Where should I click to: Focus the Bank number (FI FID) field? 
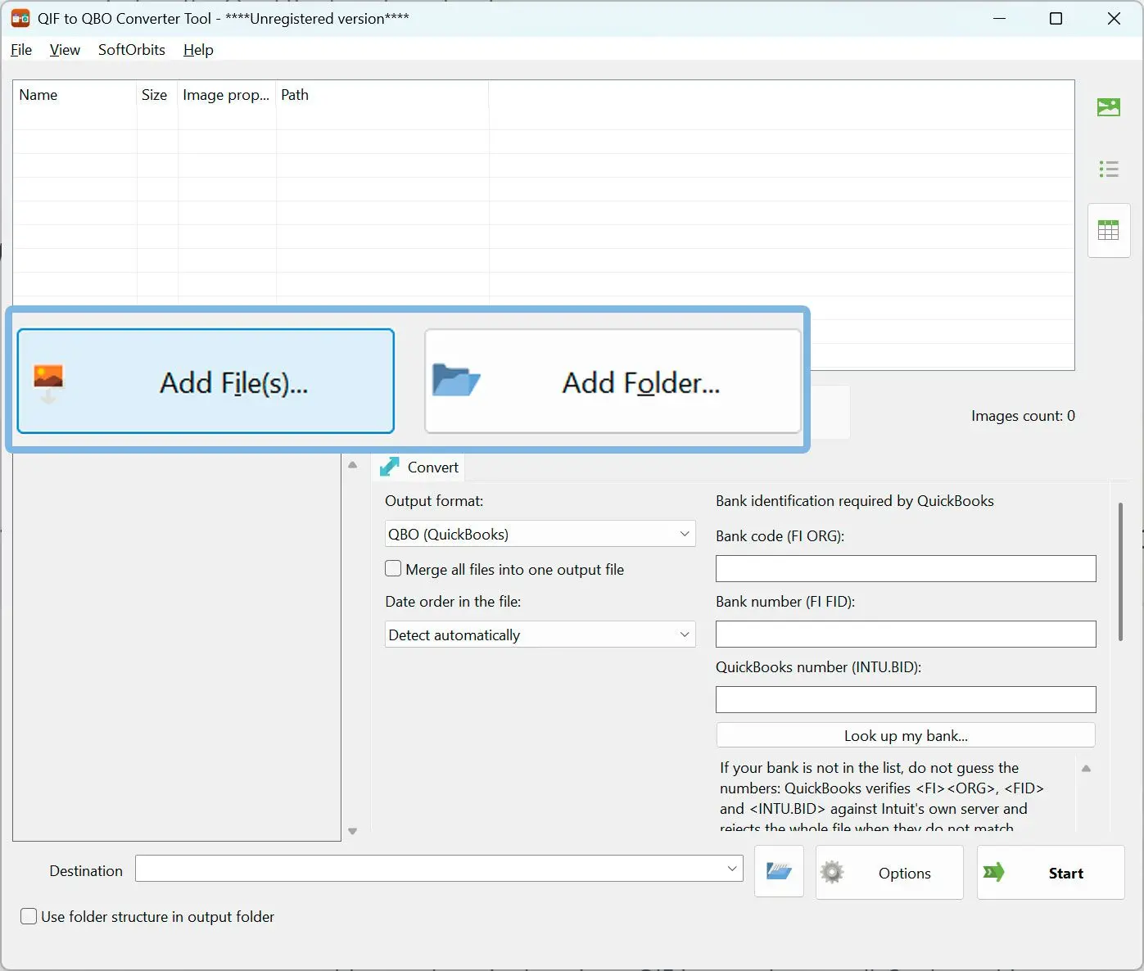pyautogui.click(x=906, y=635)
